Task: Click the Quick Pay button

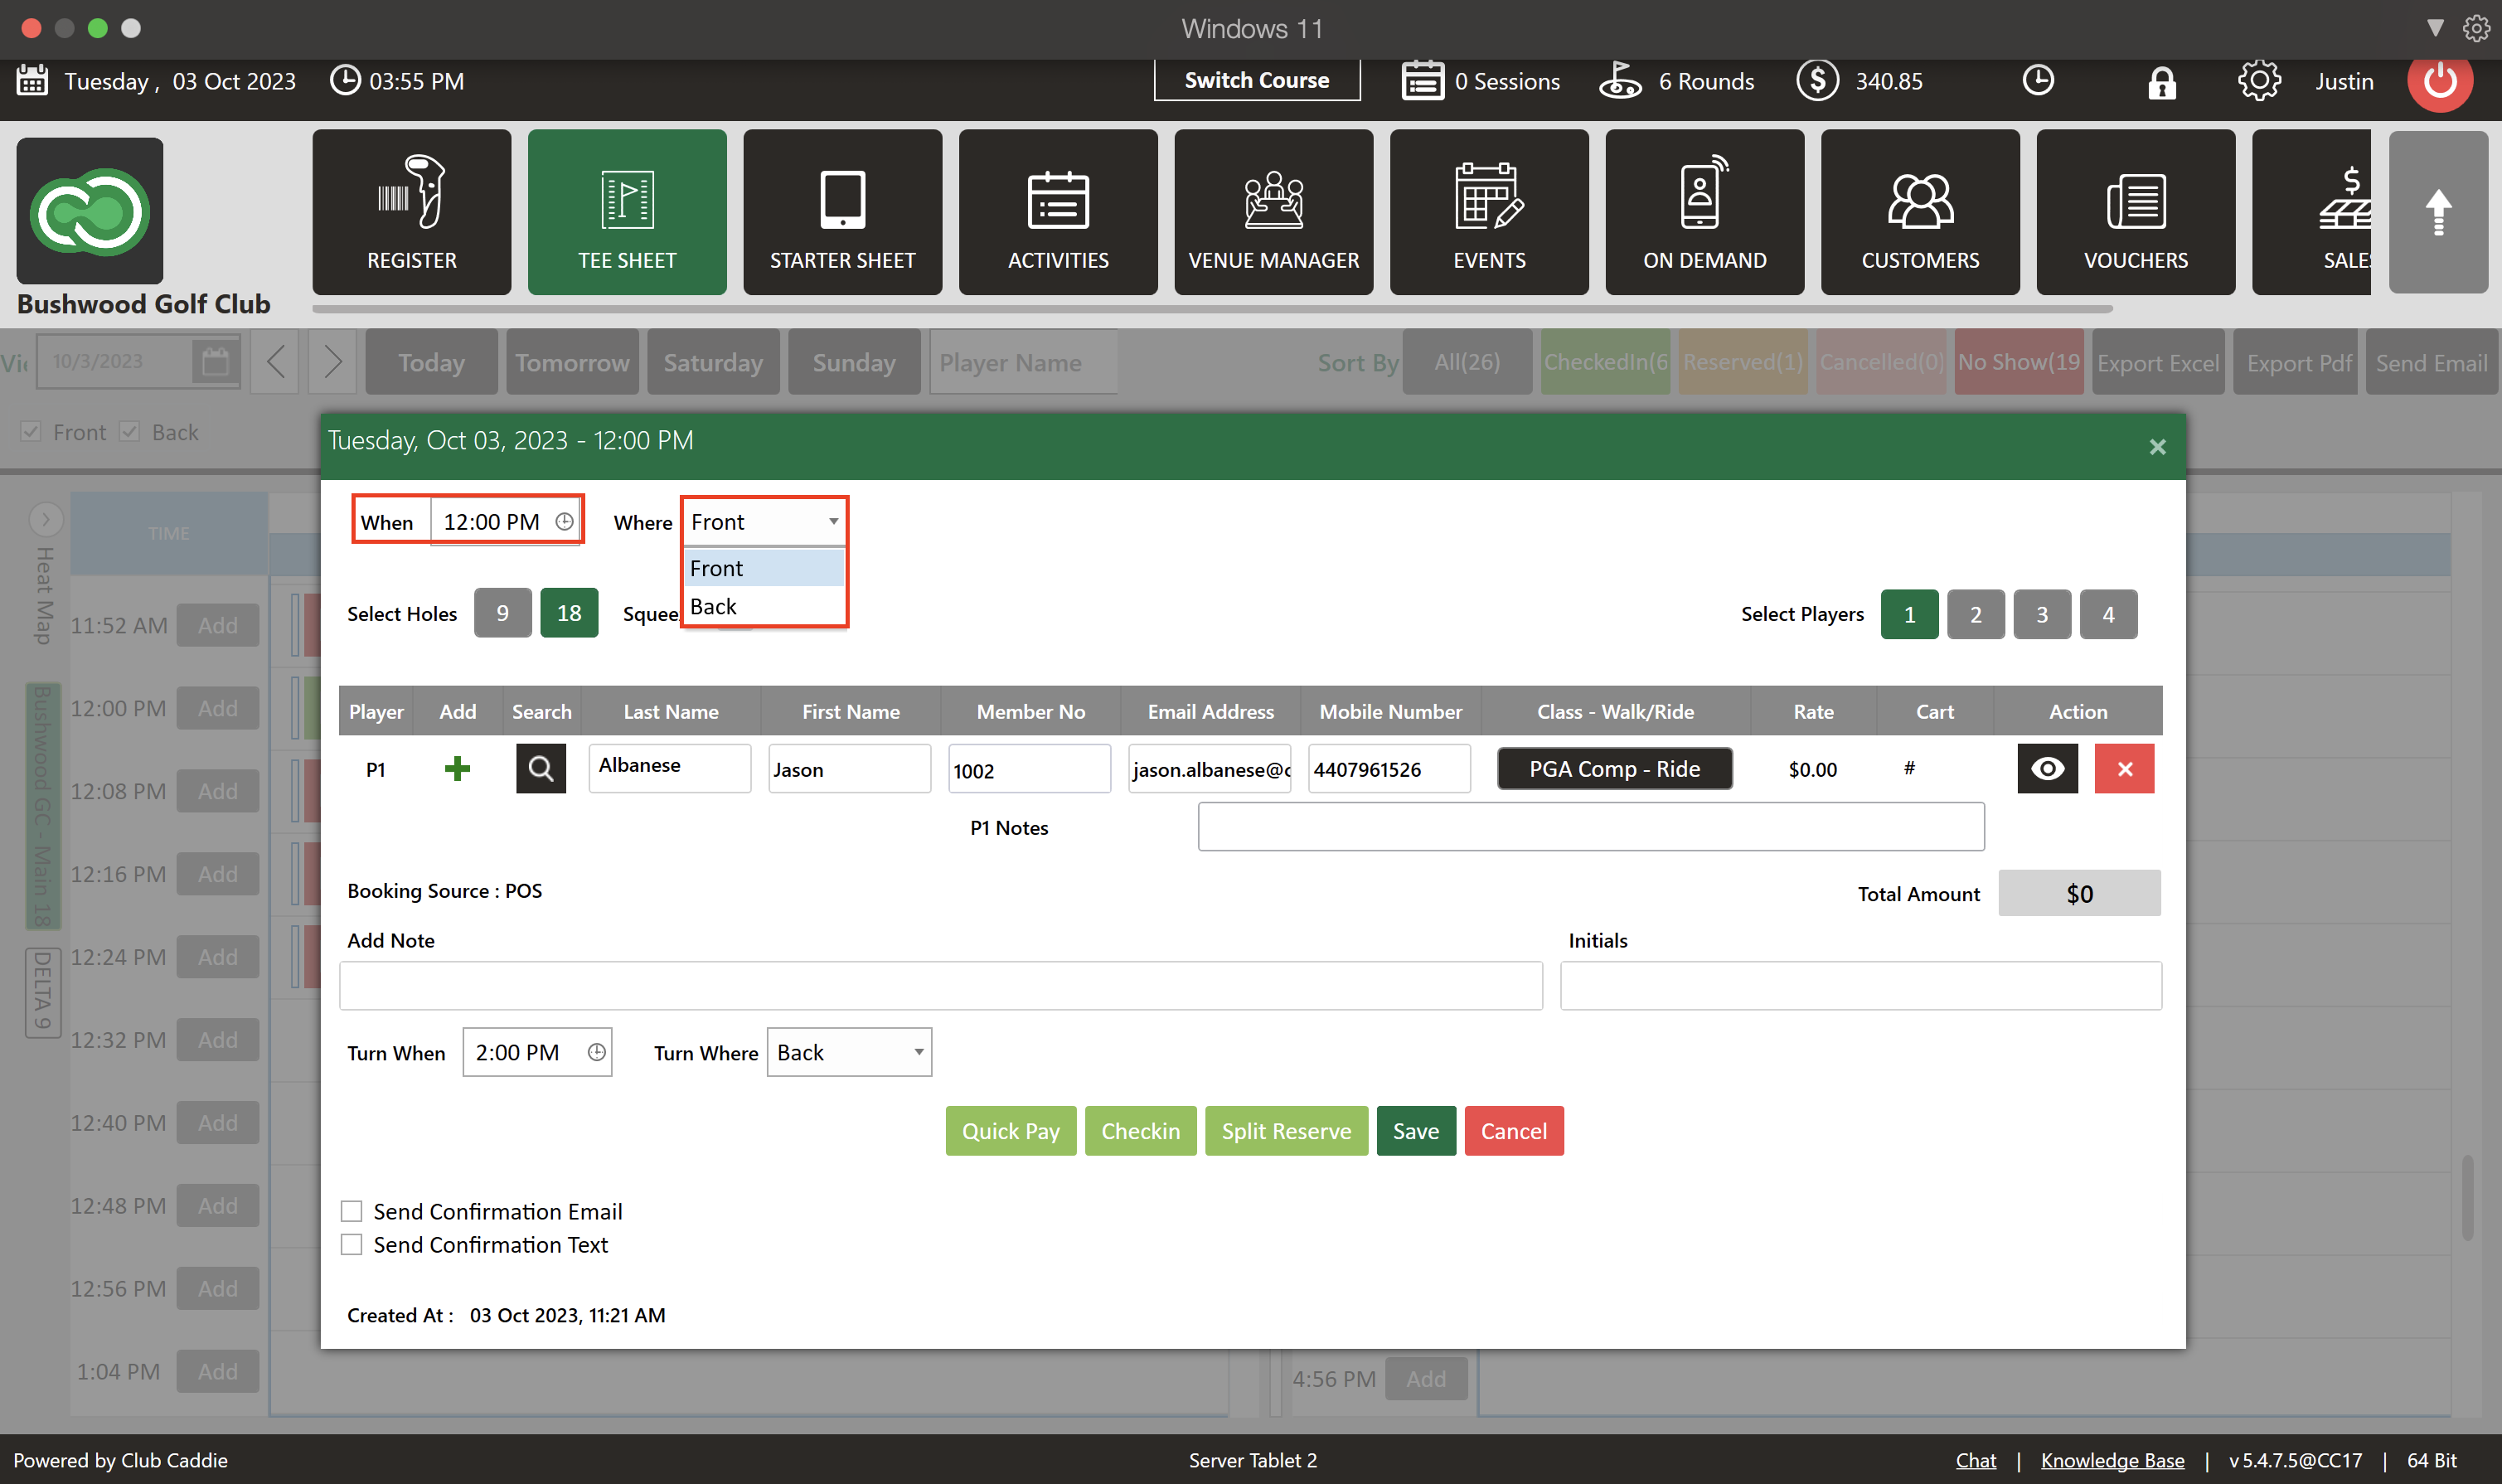Action: click(1010, 1131)
